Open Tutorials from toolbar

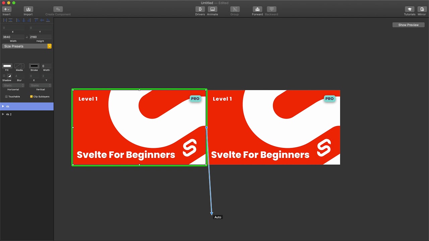410,9
